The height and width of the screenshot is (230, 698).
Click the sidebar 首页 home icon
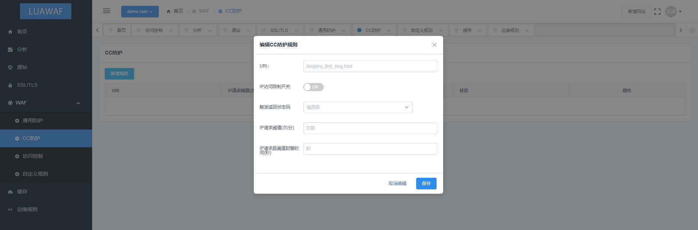click(10, 32)
